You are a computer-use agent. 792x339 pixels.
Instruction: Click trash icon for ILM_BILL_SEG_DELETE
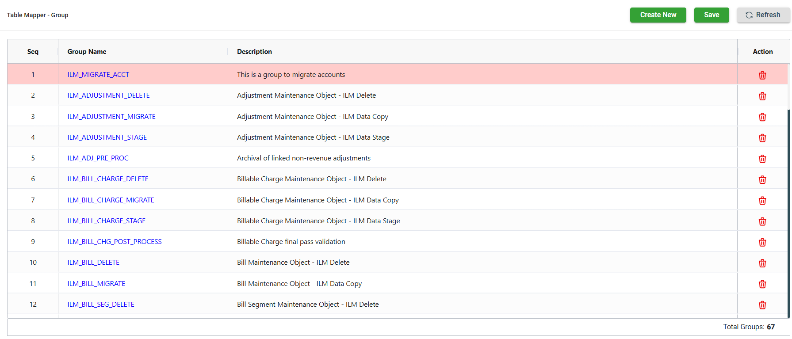coord(762,305)
